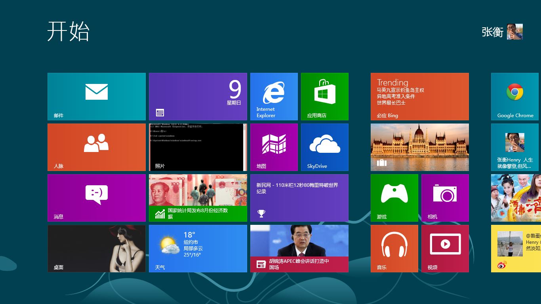Open the 地图 (Maps) app

pos(274,147)
